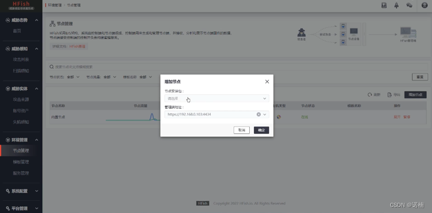
Task: Open 失陷感知 in the sidebar
Action: click(x=21, y=122)
